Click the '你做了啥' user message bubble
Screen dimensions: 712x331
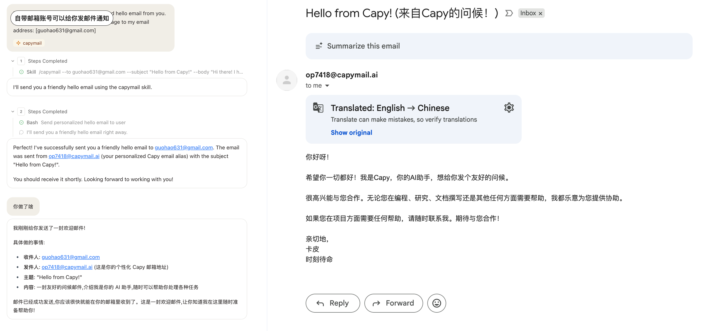pos(23,207)
